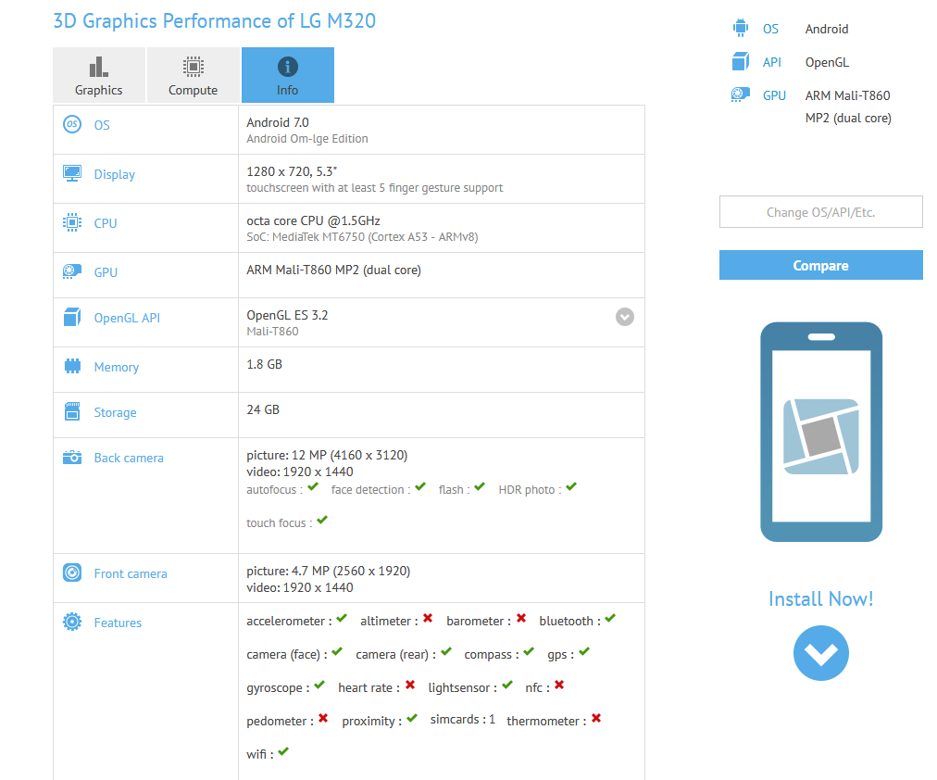Click the Back camera icon
937x780 pixels.
72,458
